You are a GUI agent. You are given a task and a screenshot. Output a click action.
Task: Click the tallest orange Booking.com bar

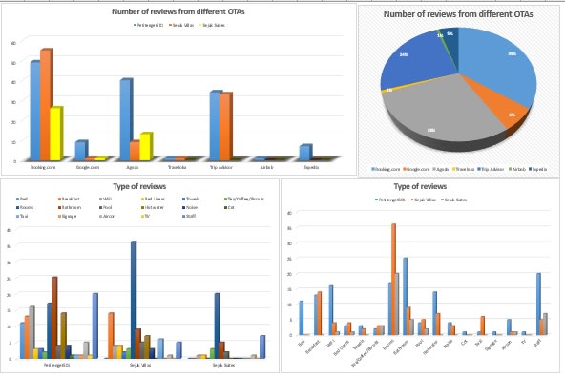tap(46, 104)
